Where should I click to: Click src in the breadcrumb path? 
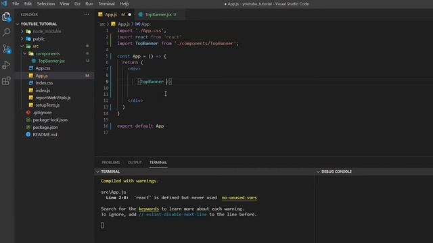102,24
